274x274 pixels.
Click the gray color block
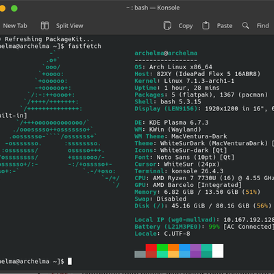(x=140, y=254)
